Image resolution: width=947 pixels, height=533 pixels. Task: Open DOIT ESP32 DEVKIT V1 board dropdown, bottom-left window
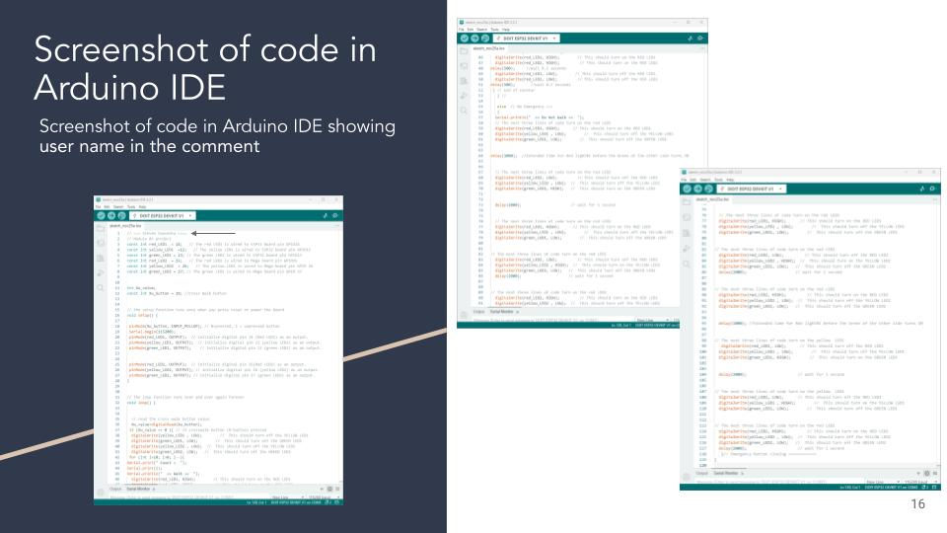162,216
